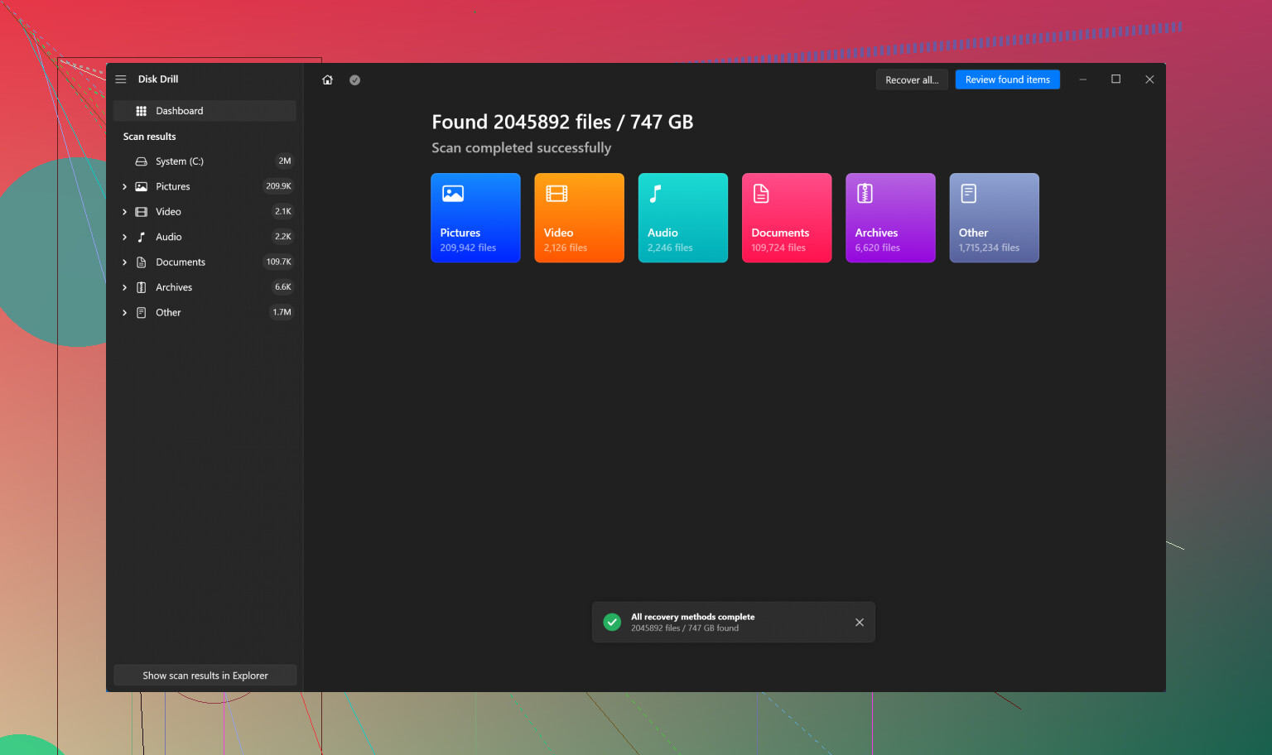1272x755 pixels.
Task: Open the Other files tile
Action: click(x=994, y=218)
